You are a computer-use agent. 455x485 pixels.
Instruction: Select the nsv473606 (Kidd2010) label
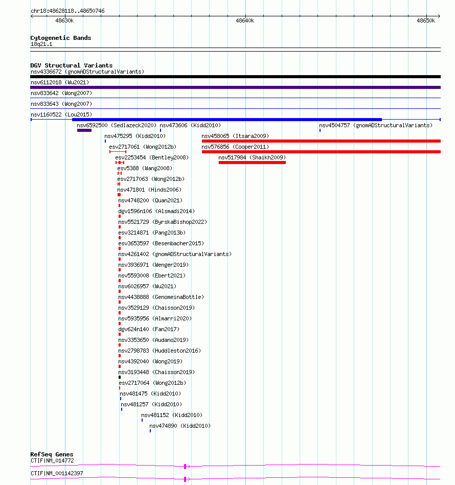190,125
